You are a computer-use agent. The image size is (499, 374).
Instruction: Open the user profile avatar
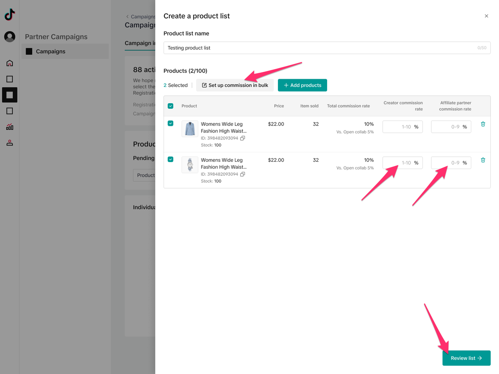[10, 37]
